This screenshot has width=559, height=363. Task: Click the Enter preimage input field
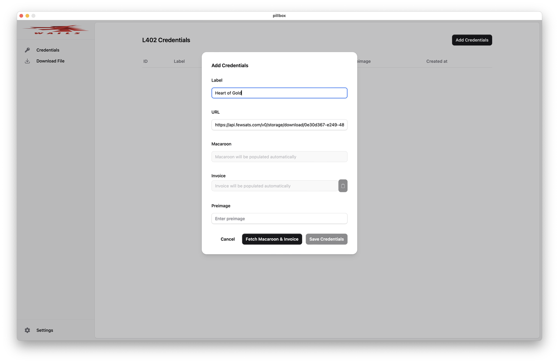(x=279, y=219)
